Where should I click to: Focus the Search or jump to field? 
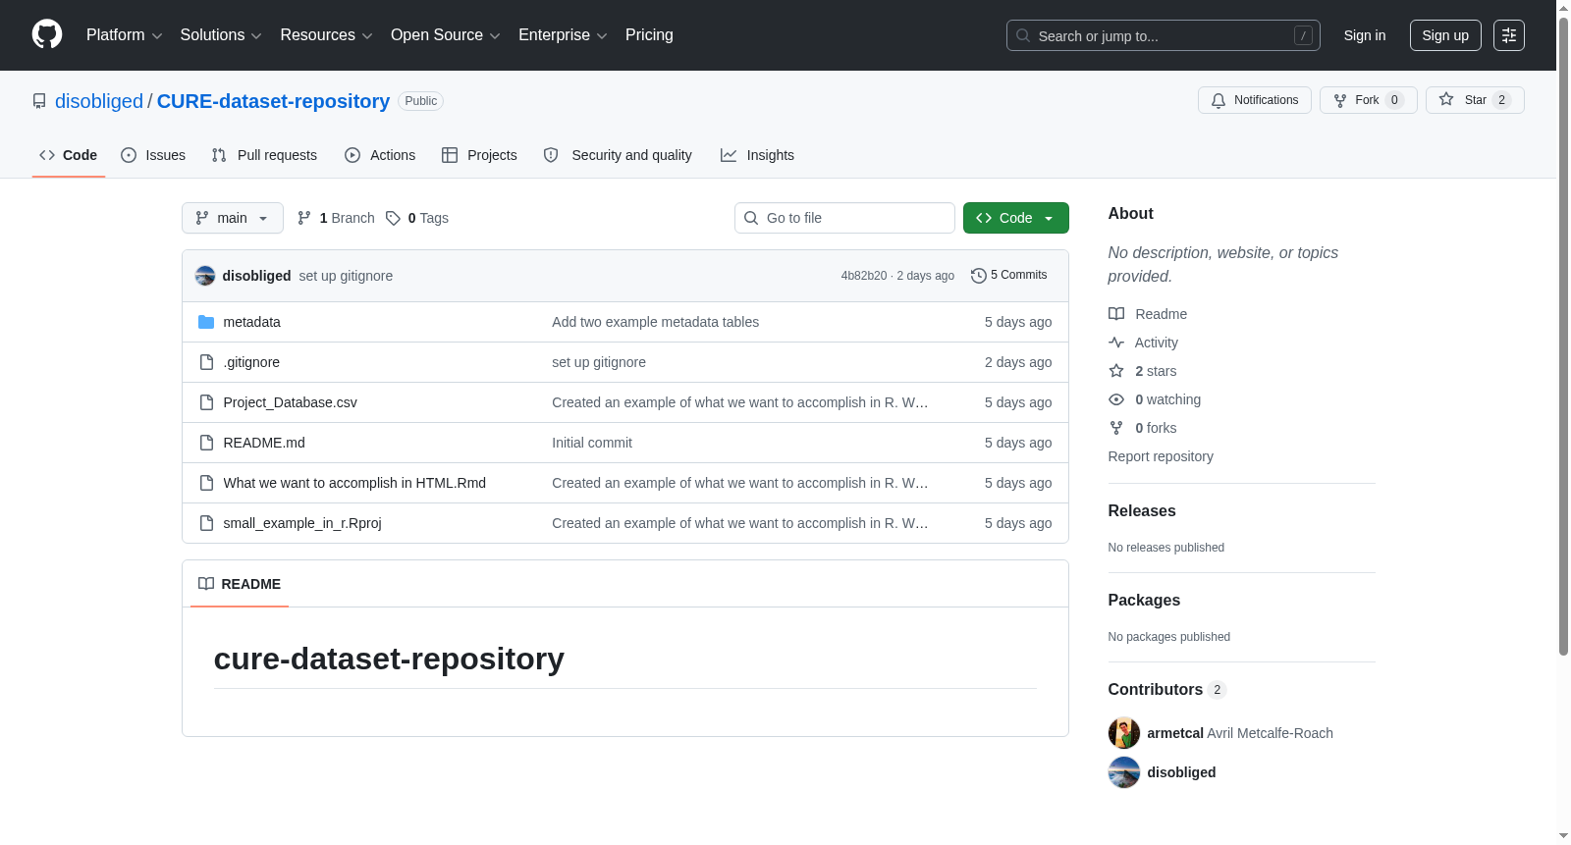1164,35
